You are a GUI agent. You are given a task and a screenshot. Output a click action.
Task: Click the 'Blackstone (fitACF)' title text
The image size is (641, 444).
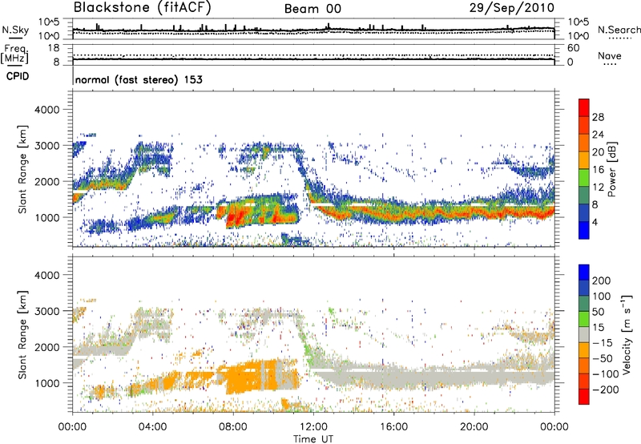tap(143, 7)
